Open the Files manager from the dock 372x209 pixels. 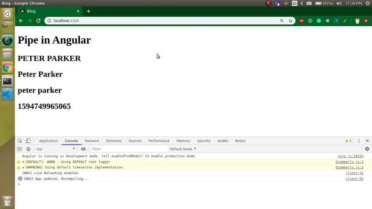point(8,55)
